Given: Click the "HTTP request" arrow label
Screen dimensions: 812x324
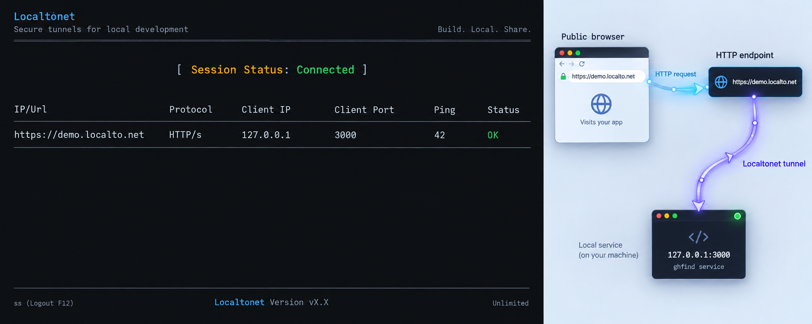Looking at the screenshot, I should tap(676, 74).
